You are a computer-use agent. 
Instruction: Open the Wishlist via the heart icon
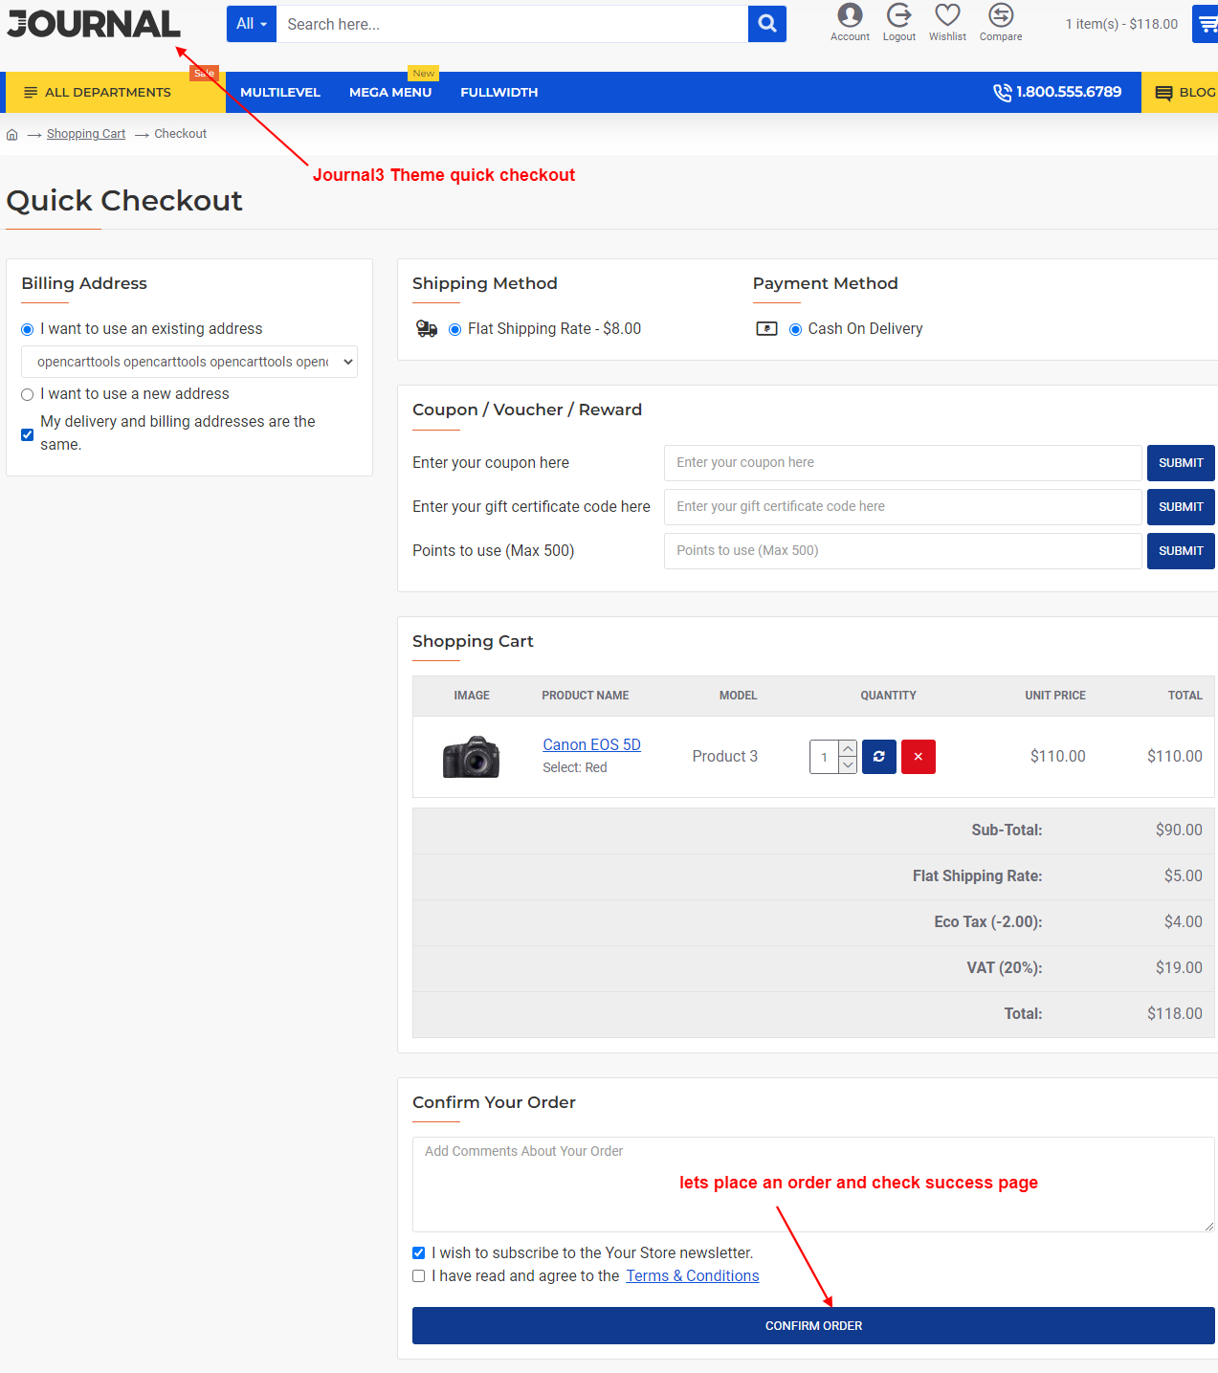pyautogui.click(x=946, y=16)
